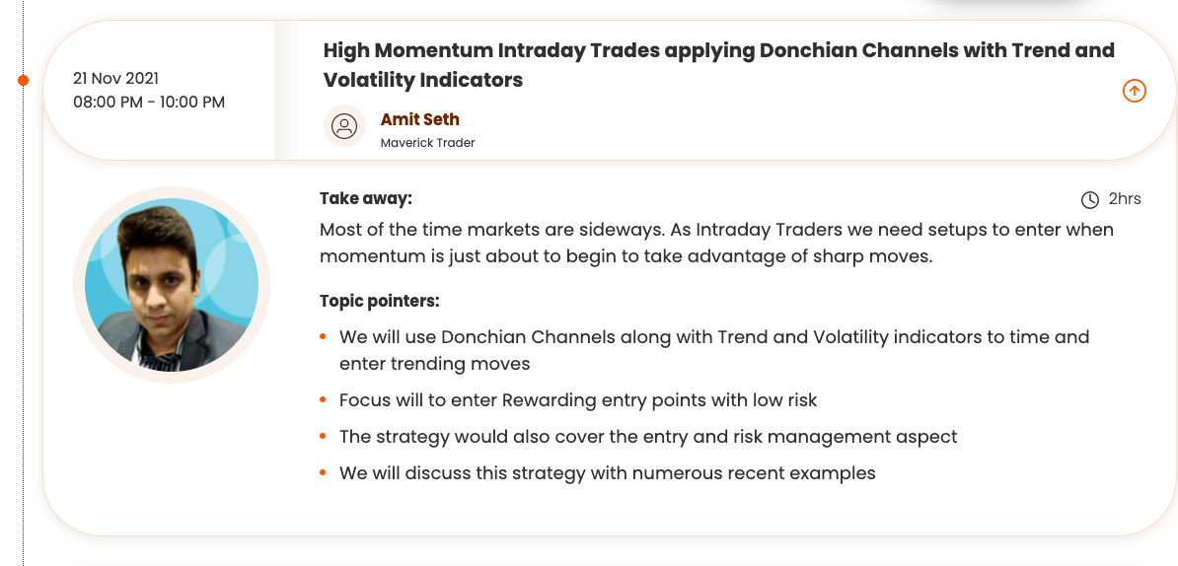Select the orange timeline dot marker
Screen dimensions: 1178x566
(24, 80)
